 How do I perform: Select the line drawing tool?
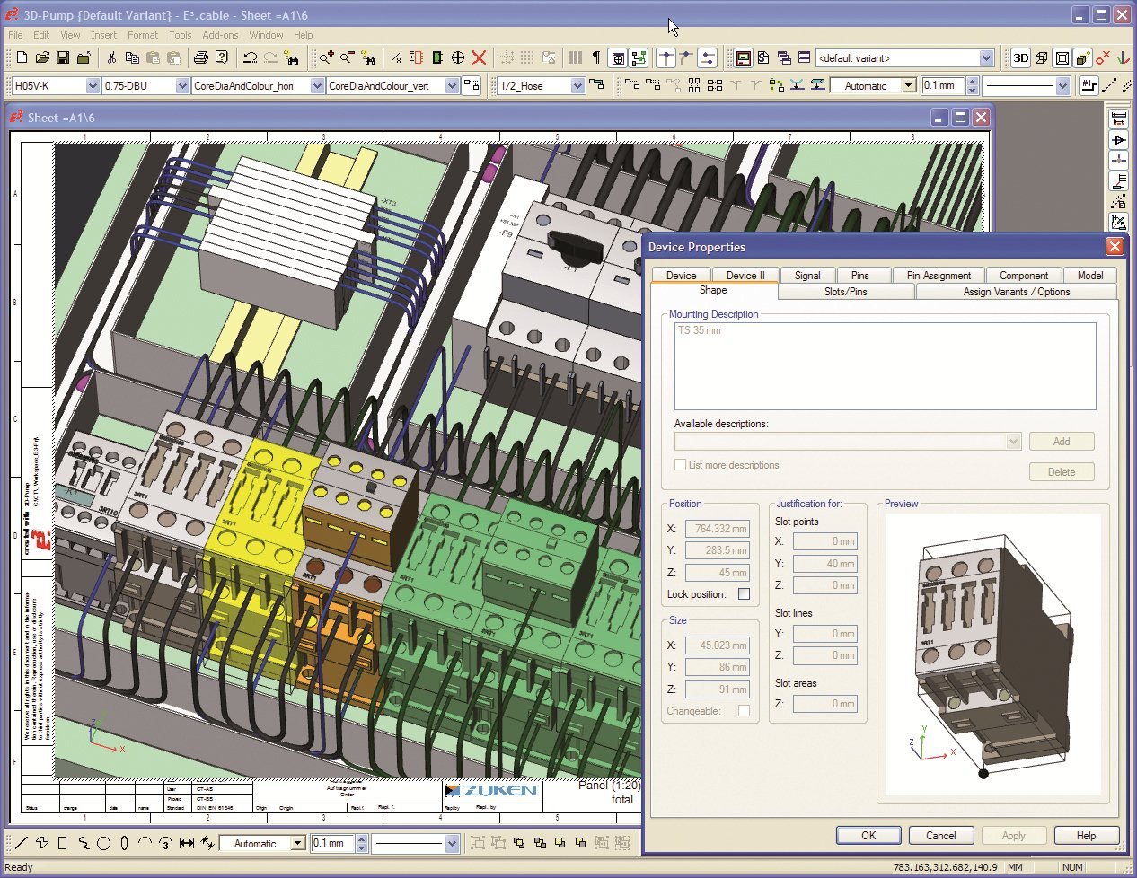click(22, 844)
